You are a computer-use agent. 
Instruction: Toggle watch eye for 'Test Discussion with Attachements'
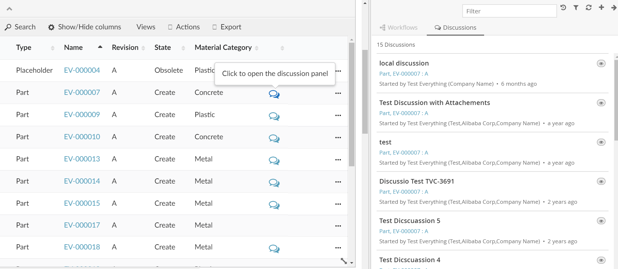pos(601,103)
